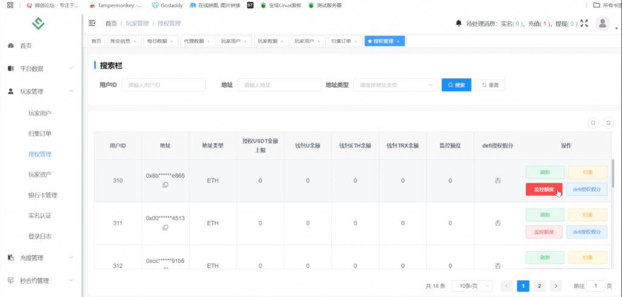This screenshot has height=297, width=622.
Task: Expand the 平台数据 sidebar menu
Action: (x=41, y=69)
